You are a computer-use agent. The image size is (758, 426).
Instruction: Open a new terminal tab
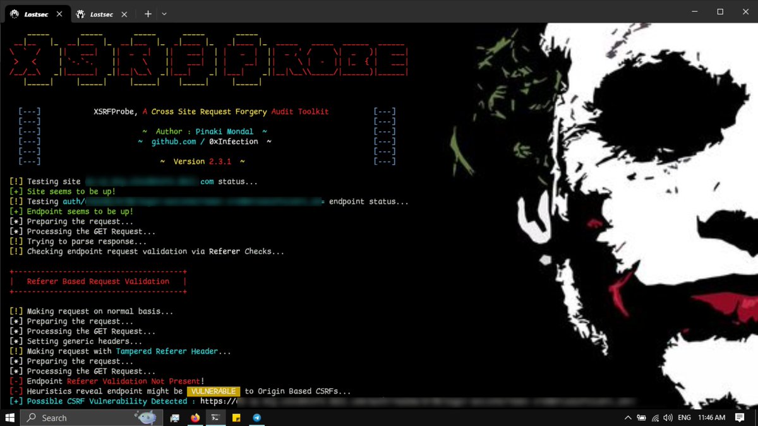coord(148,13)
